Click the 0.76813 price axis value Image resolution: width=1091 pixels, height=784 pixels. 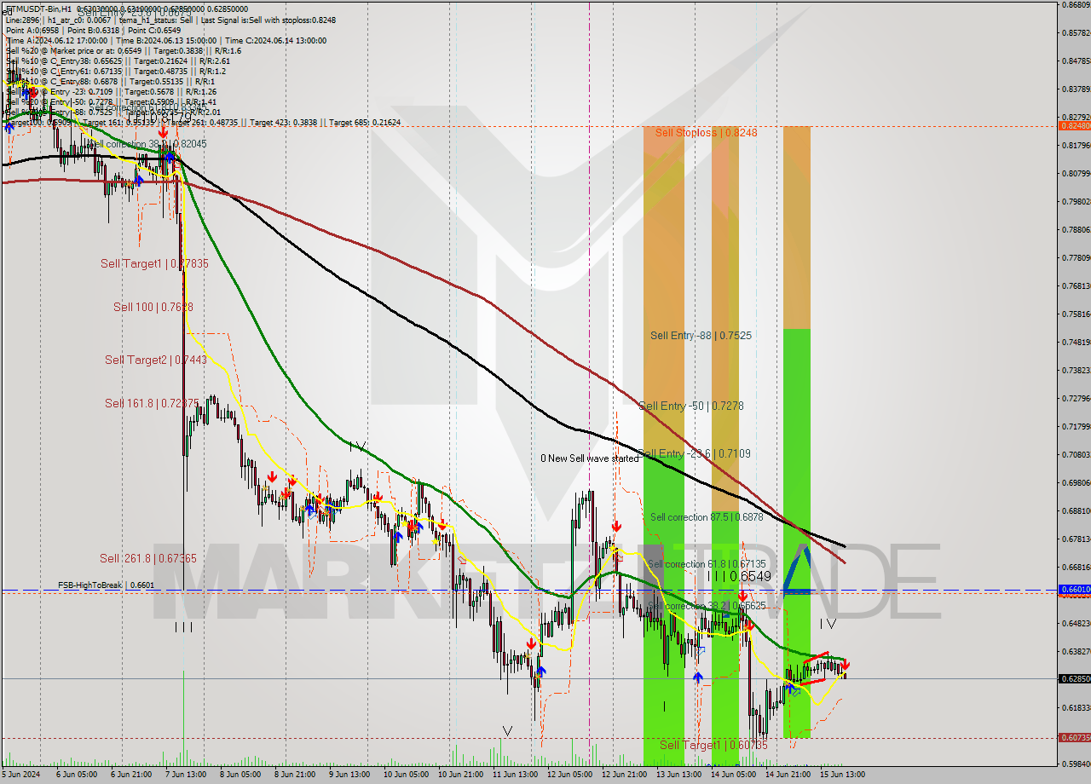pos(1076,285)
